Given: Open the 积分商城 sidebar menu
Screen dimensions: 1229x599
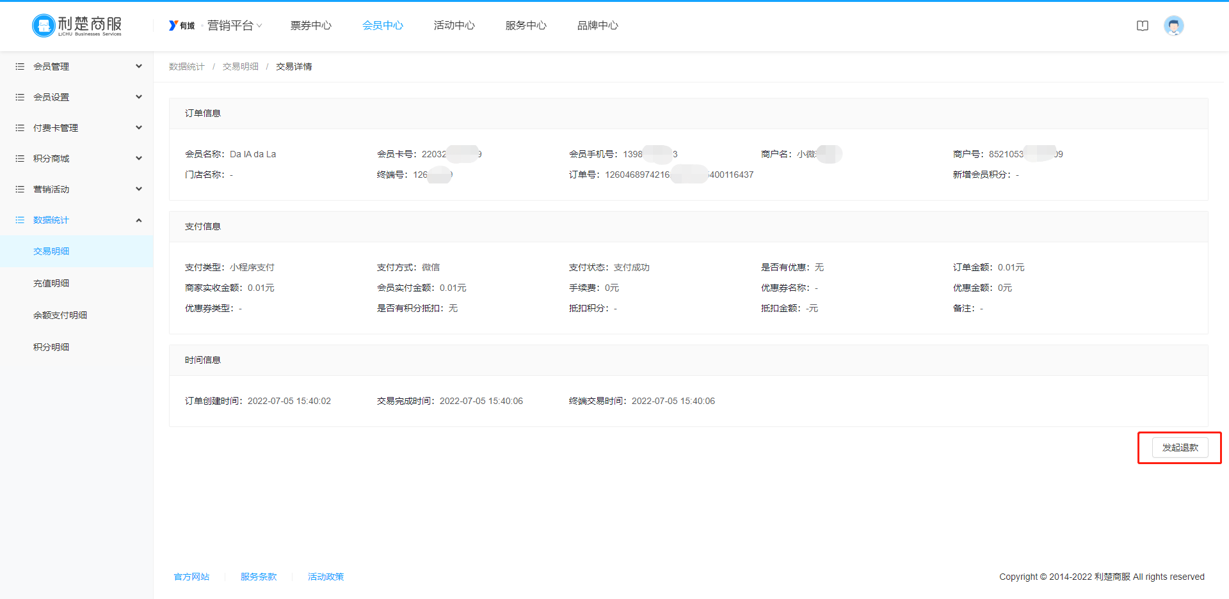Looking at the screenshot, I should [77, 159].
